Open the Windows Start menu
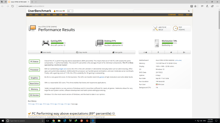 click(3, 121)
